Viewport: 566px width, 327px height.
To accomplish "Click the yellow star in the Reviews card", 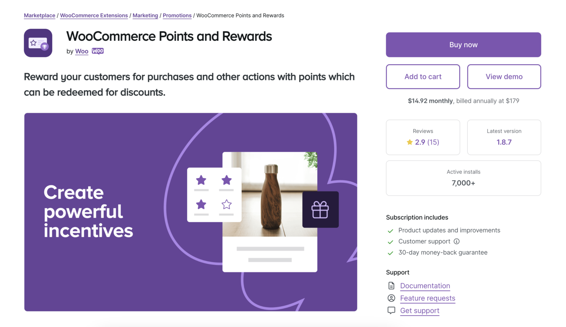I will (x=409, y=142).
